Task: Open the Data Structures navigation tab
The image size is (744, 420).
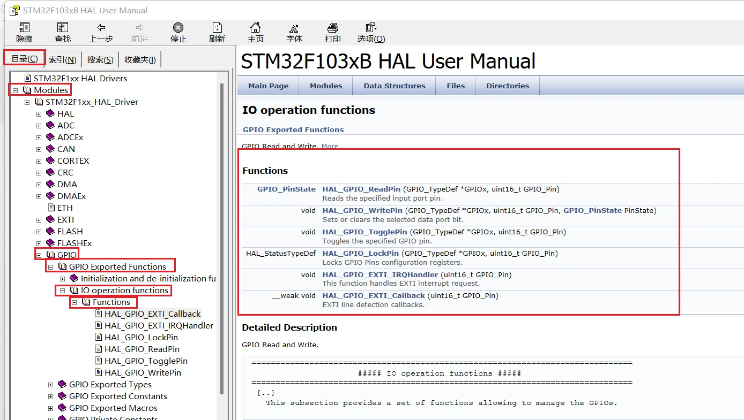Action: point(395,86)
